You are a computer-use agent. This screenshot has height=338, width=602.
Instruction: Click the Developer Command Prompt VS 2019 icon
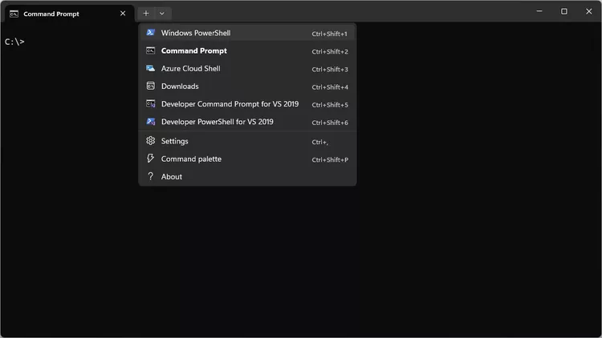[x=151, y=104]
